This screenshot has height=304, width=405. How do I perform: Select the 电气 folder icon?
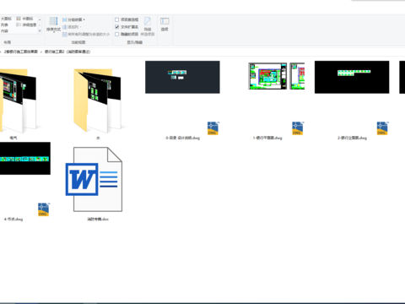pos(18,100)
